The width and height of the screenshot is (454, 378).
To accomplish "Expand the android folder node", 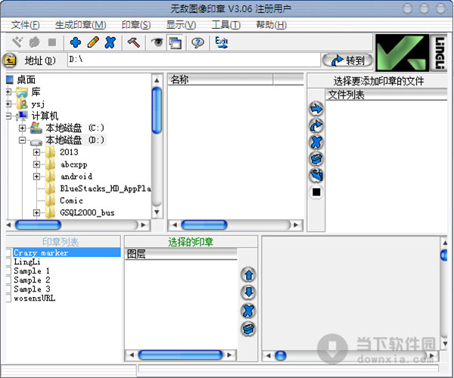I will (37, 177).
